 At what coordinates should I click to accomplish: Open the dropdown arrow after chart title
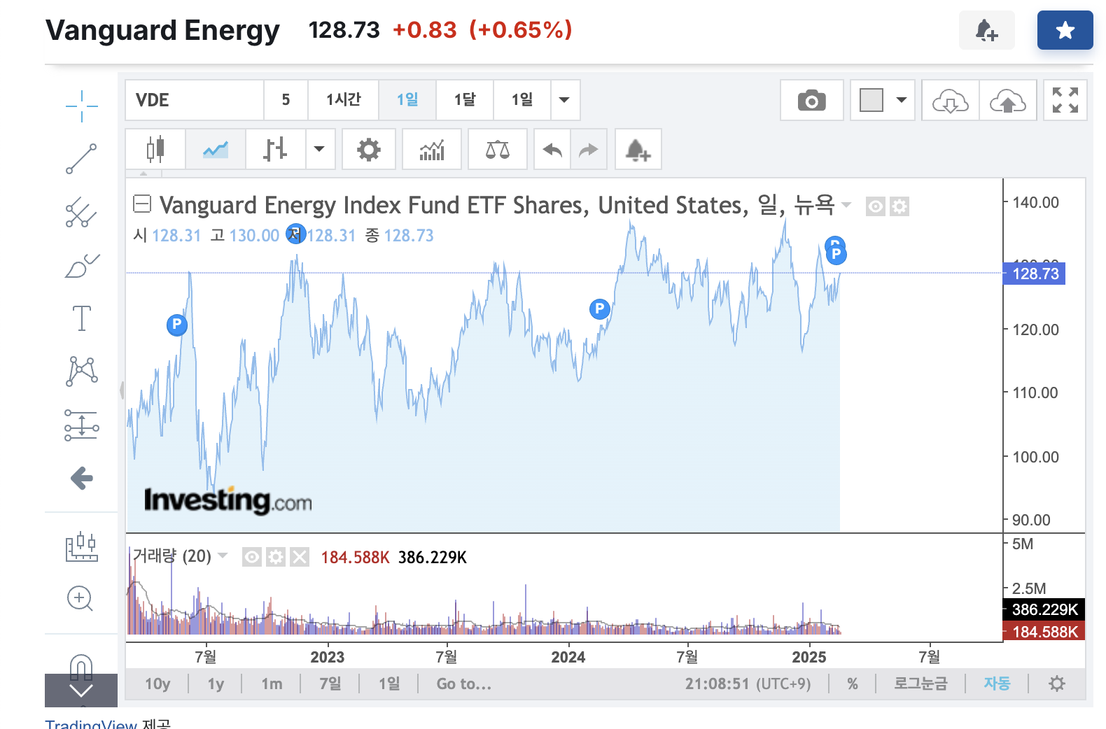(846, 205)
